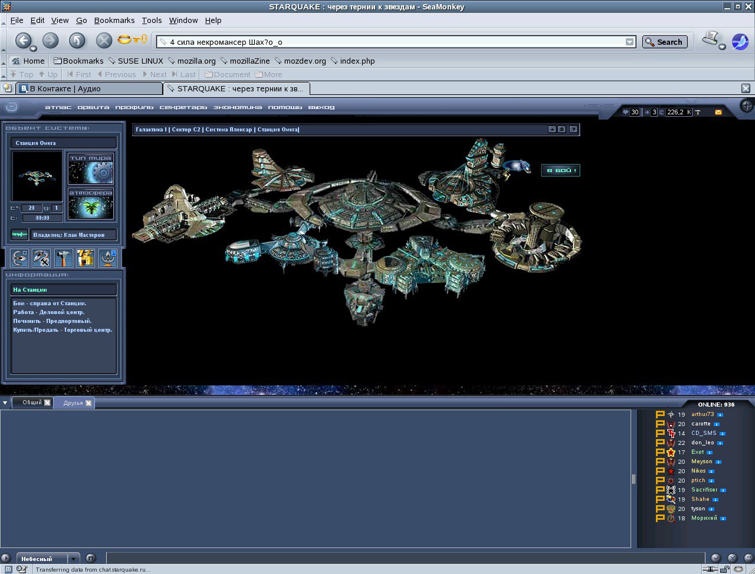The image size is (755, 574).
Task: Click the round crosshair icon in top-right corner
Action: [x=747, y=106]
